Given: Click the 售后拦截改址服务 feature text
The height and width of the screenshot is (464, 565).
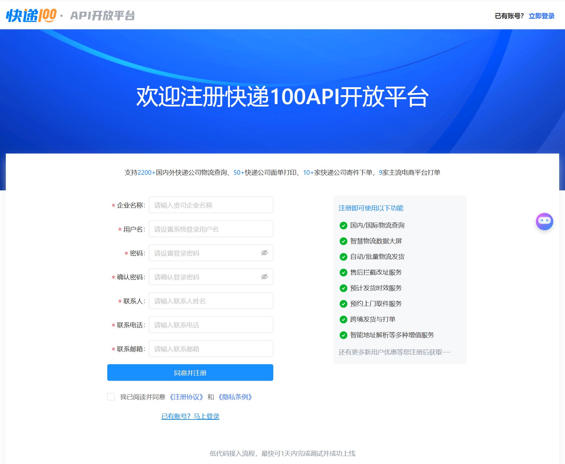Looking at the screenshot, I should tap(376, 272).
